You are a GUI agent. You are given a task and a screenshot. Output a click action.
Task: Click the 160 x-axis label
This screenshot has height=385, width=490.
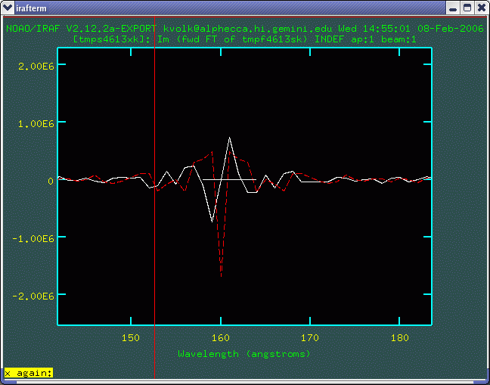[x=221, y=338]
